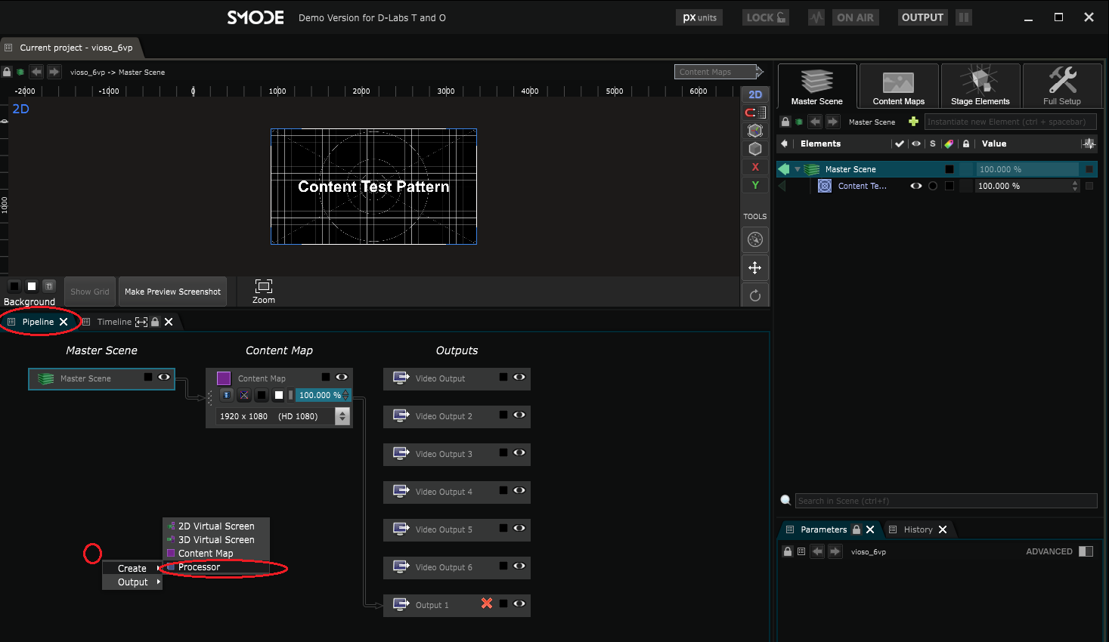Click stepper on Content Map 100.000 % field
This screenshot has height=642, width=1109.
[x=346, y=395]
